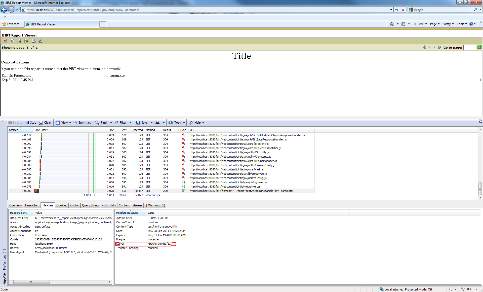This screenshot has width=483, height=292.
Task: Open the address bar history dropdown arrow
Action: click(391, 10)
